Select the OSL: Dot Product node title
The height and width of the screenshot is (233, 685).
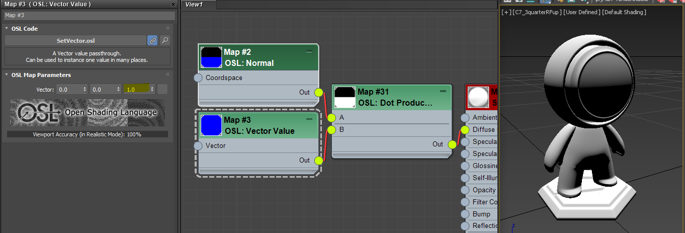click(x=396, y=103)
